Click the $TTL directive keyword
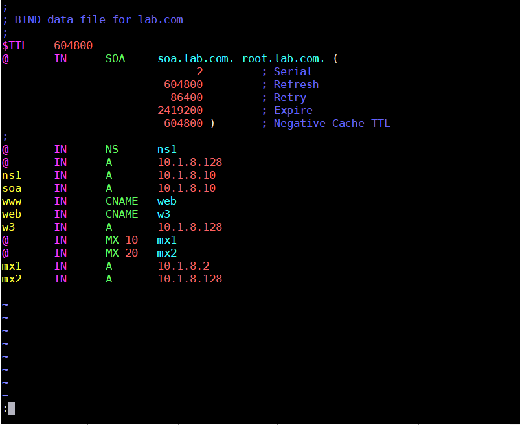 pos(15,45)
